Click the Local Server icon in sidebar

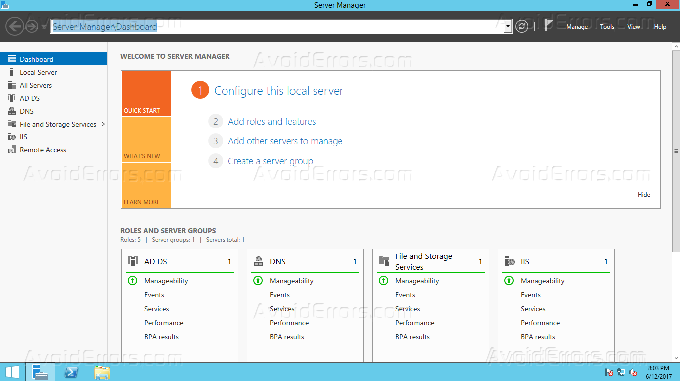[12, 72]
